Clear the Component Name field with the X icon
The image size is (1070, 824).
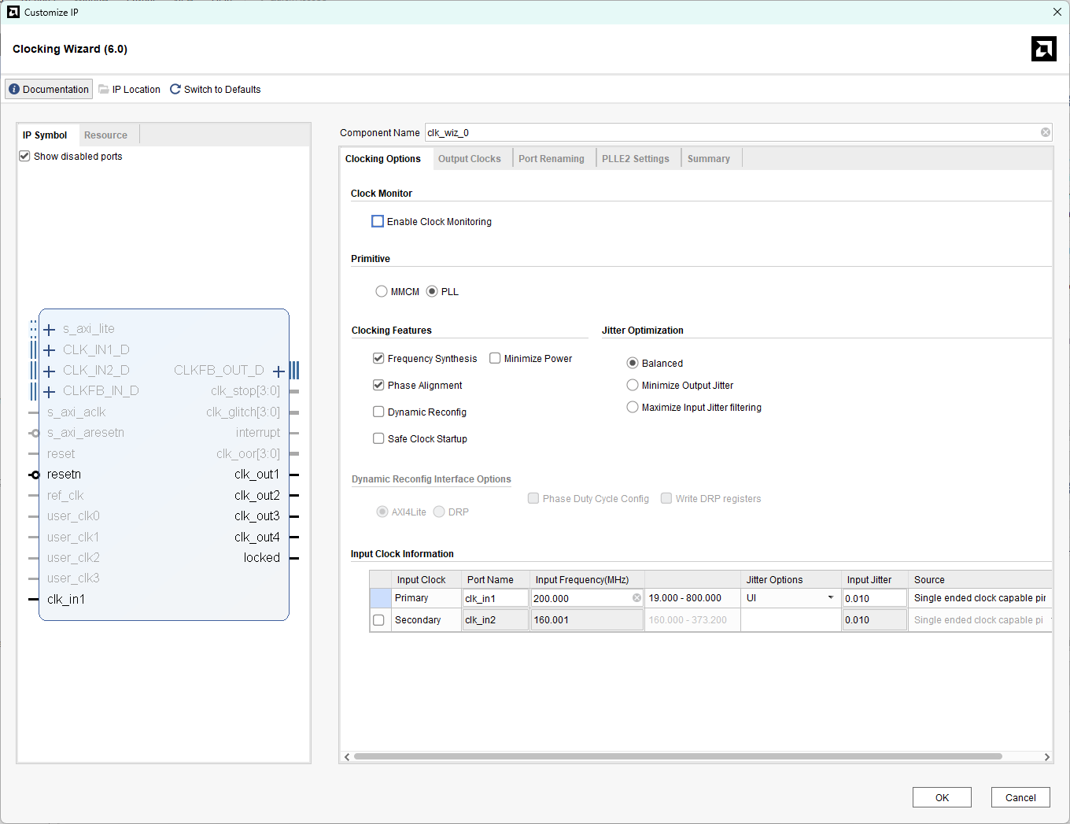click(x=1045, y=132)
